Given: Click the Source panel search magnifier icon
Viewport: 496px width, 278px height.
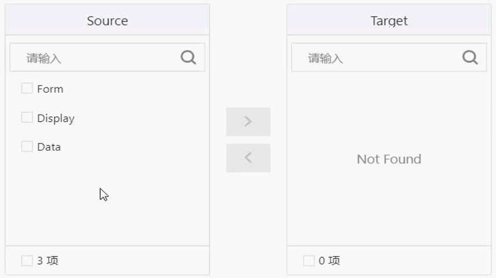Looking at the screenshot, I should [x=188, y=57].
